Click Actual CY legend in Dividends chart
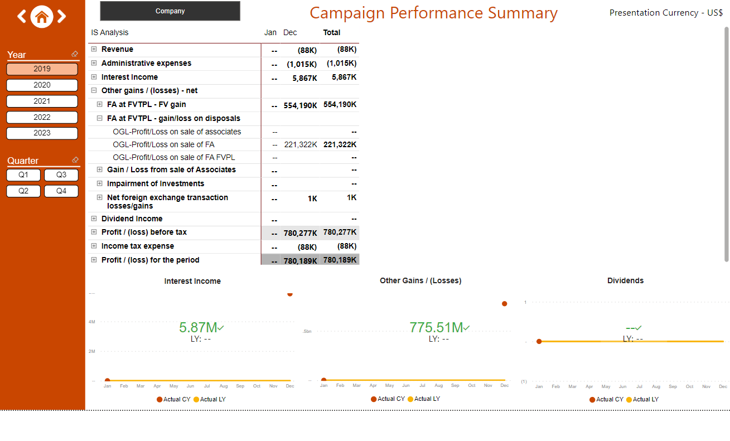Image resolution: width=730 pixels, height=441 pixels. coord(606,399)
